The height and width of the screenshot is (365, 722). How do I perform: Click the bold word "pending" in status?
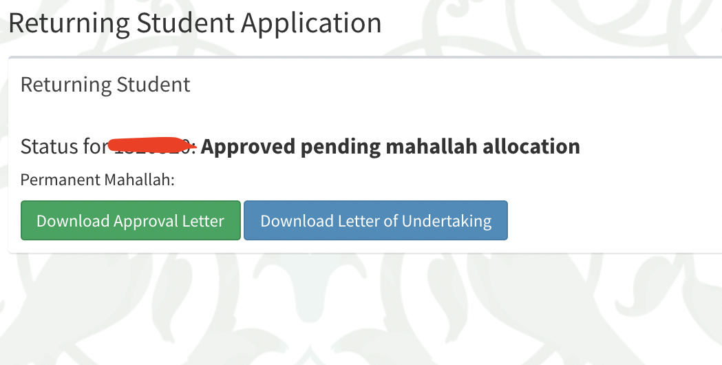340,147
